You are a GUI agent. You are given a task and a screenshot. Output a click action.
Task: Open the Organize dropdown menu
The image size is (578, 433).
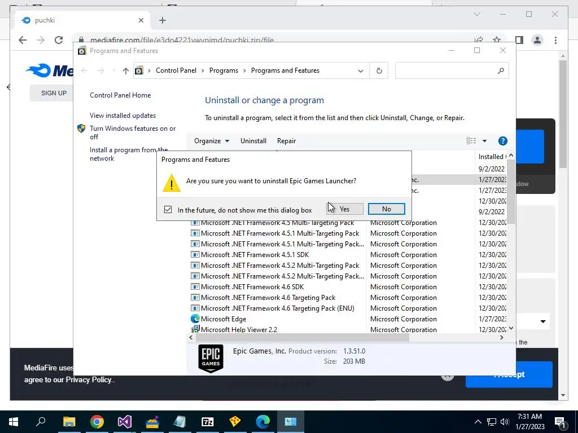click(212, 141)
